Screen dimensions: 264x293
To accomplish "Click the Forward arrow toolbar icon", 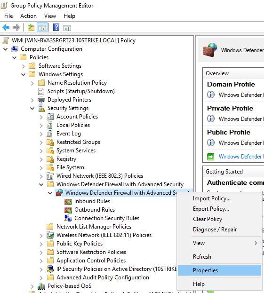I will coord(16,28).
